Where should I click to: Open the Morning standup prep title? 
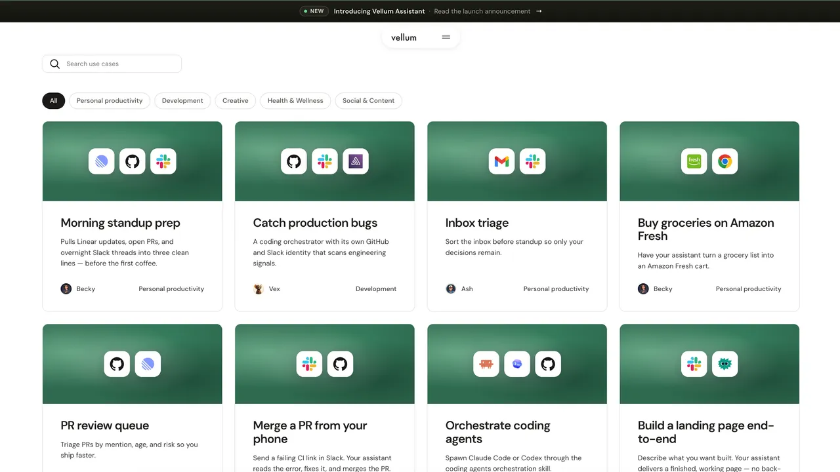(121, 223)
